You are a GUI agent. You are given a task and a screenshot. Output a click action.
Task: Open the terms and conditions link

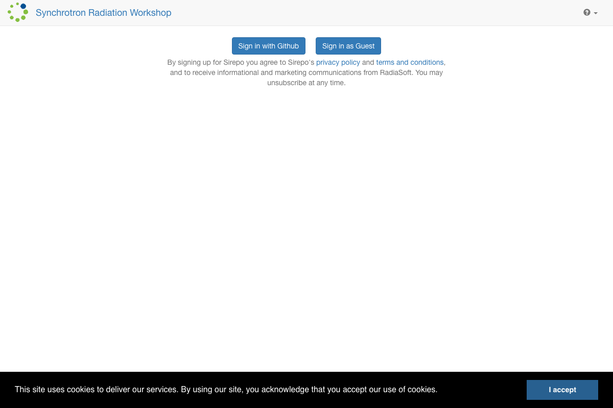410,62
